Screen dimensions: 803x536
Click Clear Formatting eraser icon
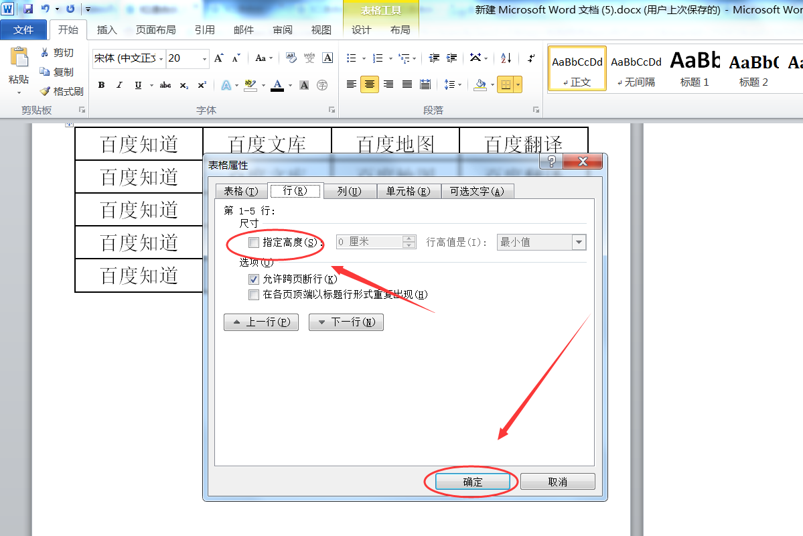[291, 58]
